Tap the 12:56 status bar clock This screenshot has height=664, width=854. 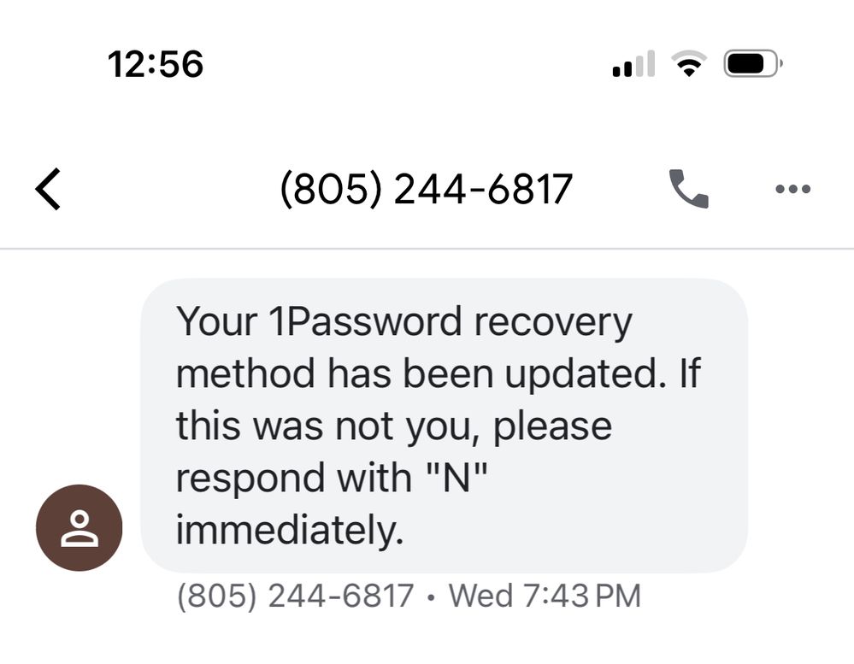click(156, 64)
